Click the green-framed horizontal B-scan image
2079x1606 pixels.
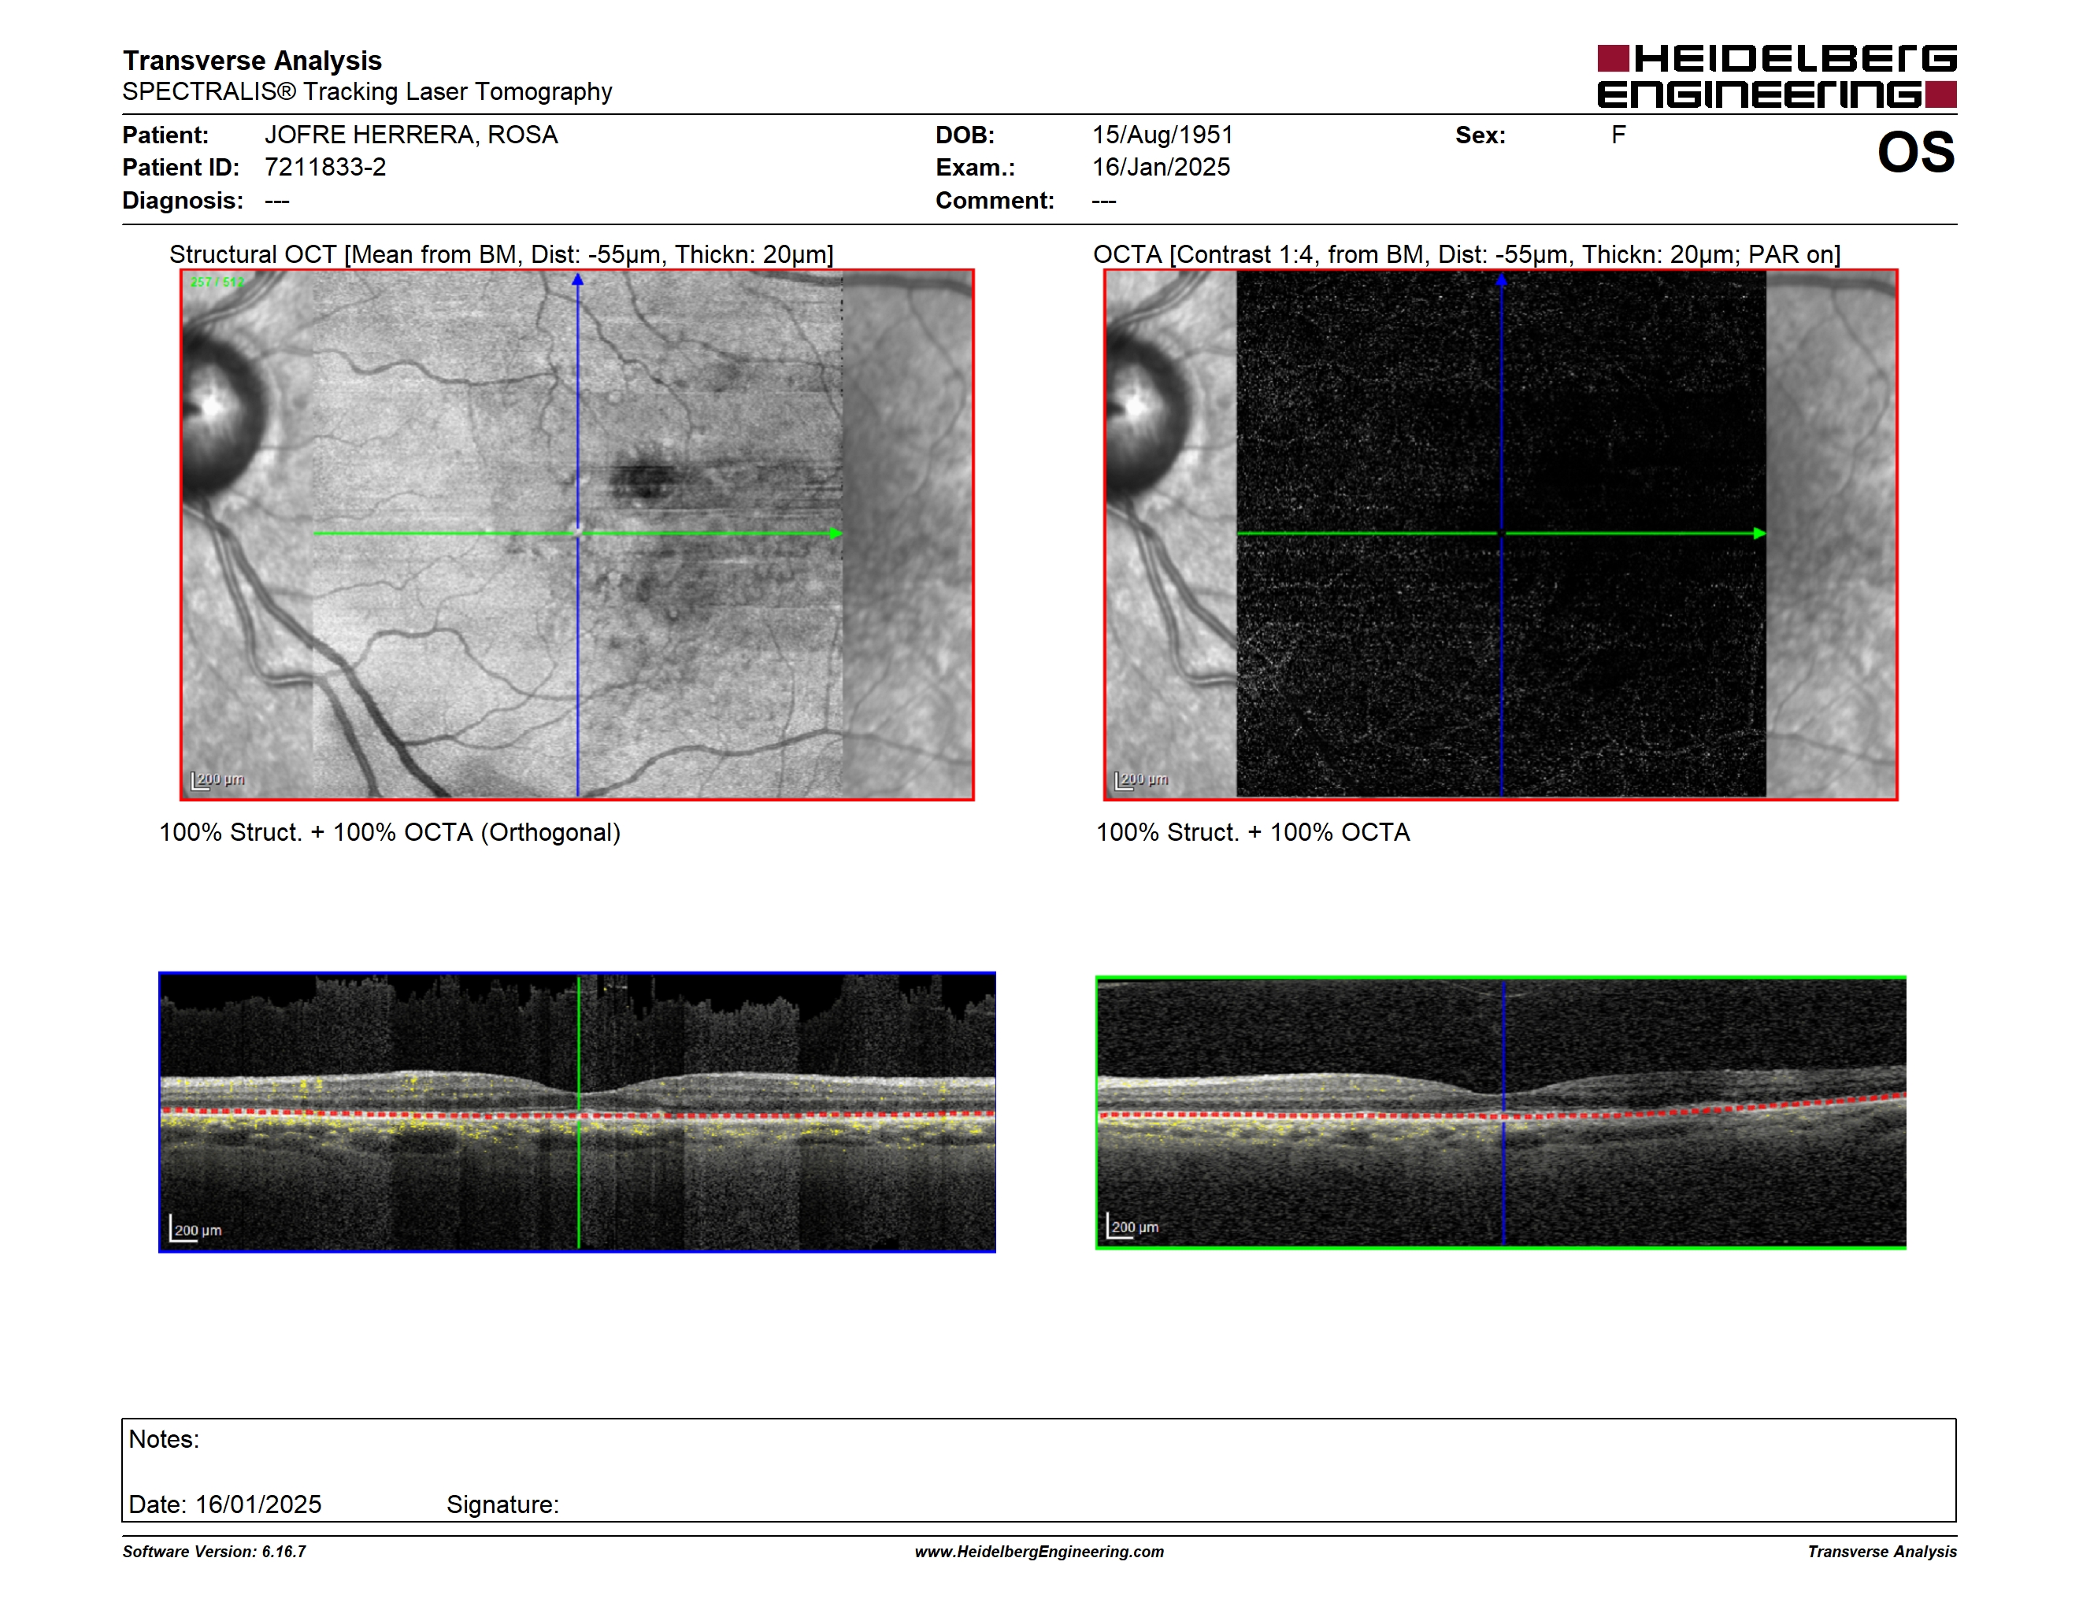pos(1500,1112)
